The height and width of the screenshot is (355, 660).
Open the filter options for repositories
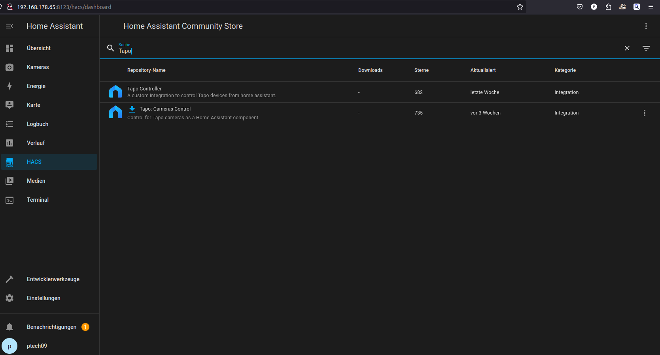(646, 48)
